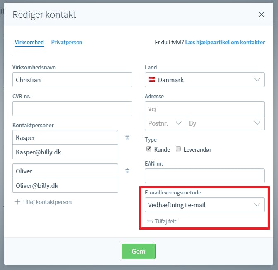Expand the Postnr. dropdown
Screen dimensions: 278x270
(165, 123)
